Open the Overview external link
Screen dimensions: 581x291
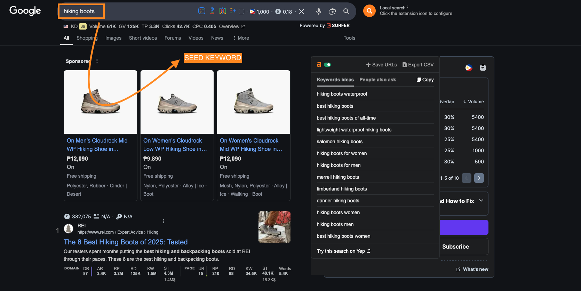[232, 26]
